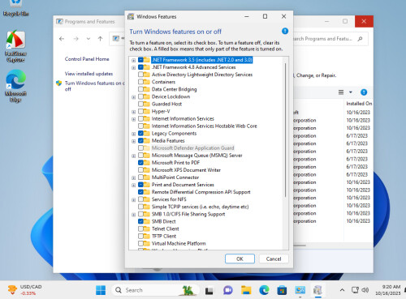
Task: Open Microsoft Edge desktop shortcut
Action: [x=15, y=85]
